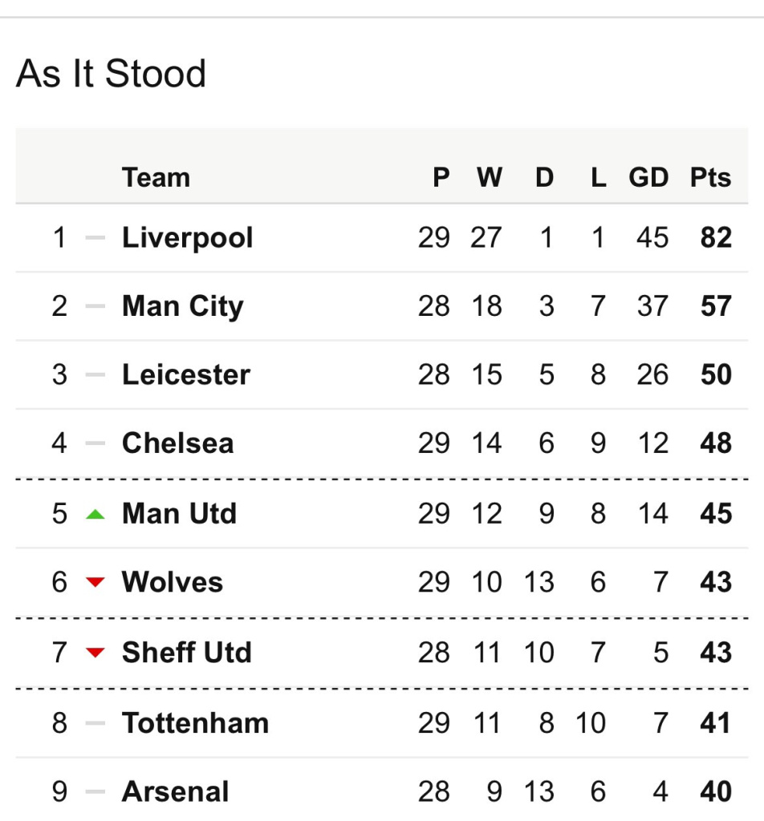
Task: Click the grey no-change dash beside Tottenham
Action: (x=95, y=723)
